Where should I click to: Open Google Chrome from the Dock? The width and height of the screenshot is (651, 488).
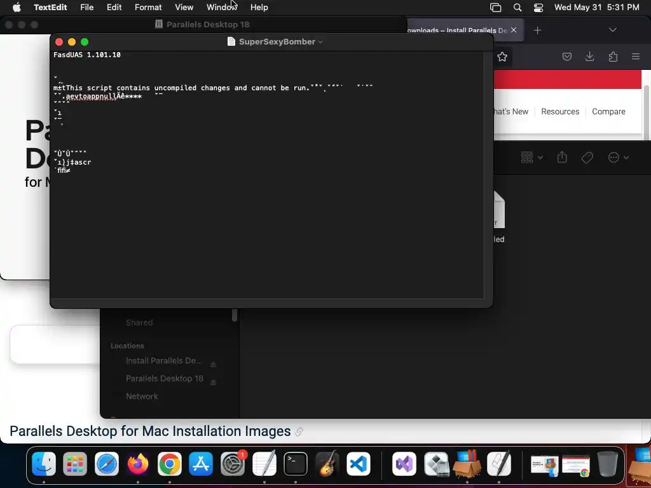click(169, 464)
